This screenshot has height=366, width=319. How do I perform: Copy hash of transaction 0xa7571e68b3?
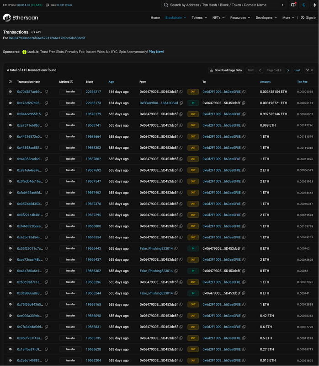(x=47, y=125)
